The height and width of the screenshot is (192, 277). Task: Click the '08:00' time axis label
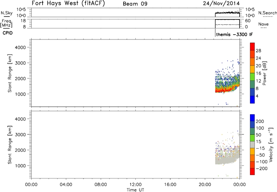coord(101,185)
